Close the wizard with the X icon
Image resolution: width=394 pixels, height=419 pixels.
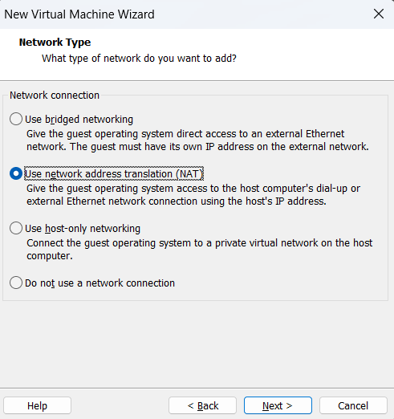[379, 14]
